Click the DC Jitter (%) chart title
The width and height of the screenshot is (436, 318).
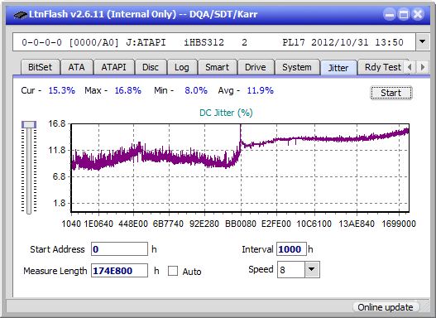(x=226, y=113)
